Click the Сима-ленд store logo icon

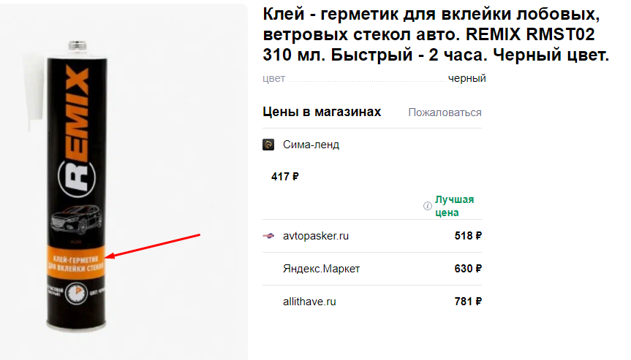pyautogui.click(x=268, y=145)
